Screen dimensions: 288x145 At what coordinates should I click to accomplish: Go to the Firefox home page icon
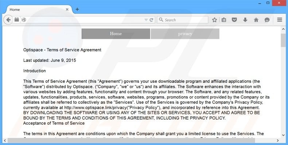coord(256,20)
